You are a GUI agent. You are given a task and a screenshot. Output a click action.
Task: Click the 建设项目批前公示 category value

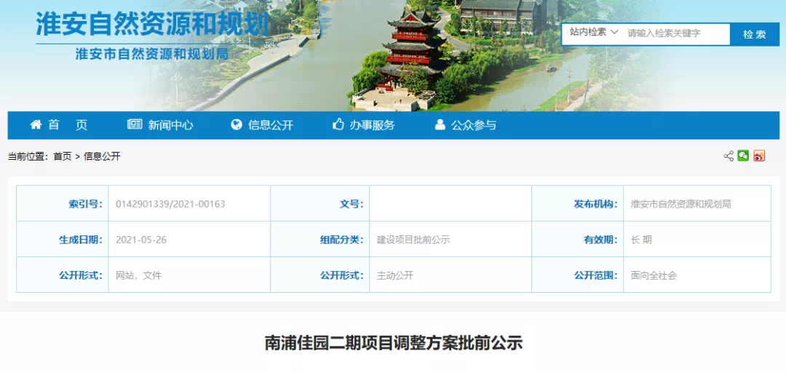pyautogui.click(x=413, y=239)
